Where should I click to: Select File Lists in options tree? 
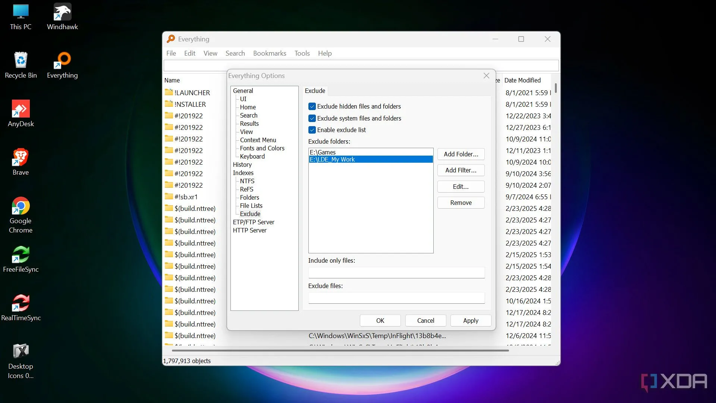coord(251,206)
